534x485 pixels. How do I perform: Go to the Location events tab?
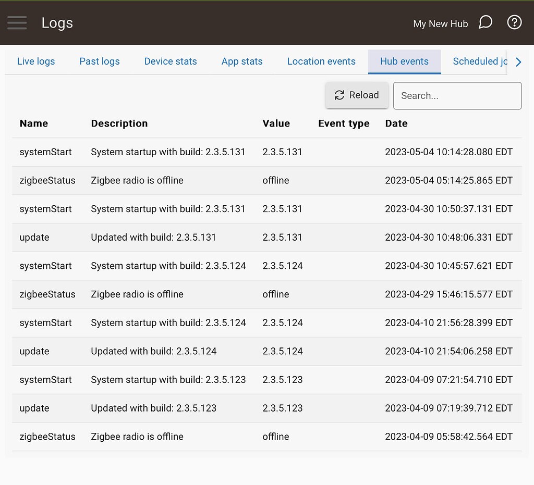(x=321, y=61)
